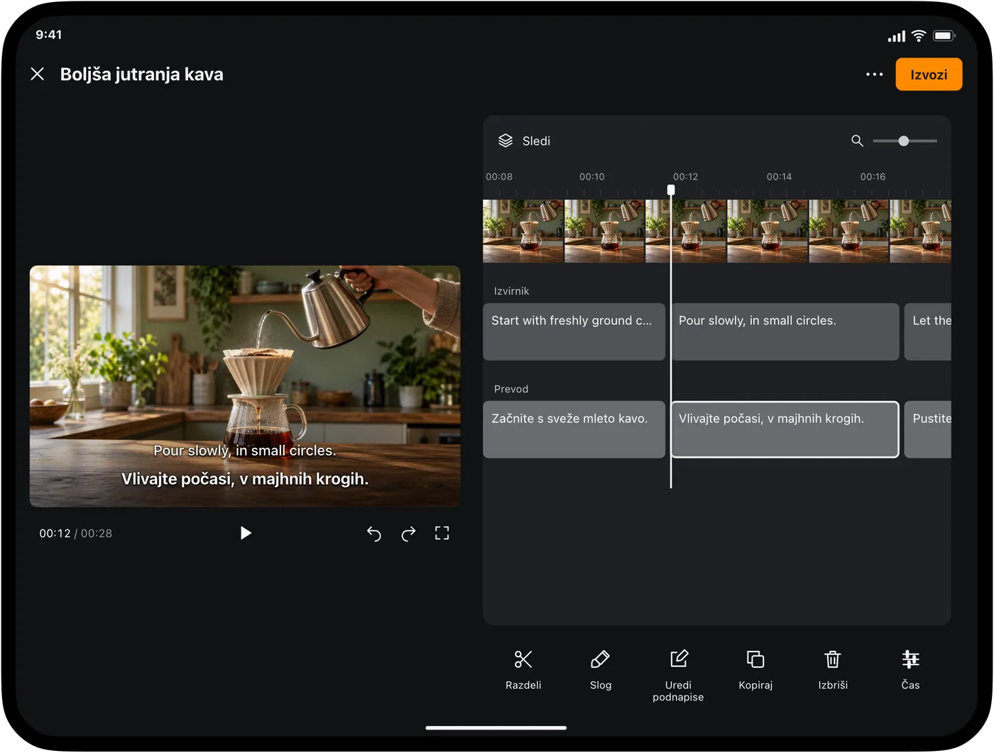Tap the Kopiraj copy icon
994x753 pixels.
tap(755, 669)
